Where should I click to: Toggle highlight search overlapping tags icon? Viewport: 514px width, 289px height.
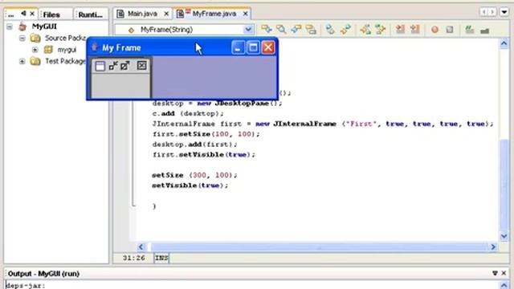(x=311, y=30)
